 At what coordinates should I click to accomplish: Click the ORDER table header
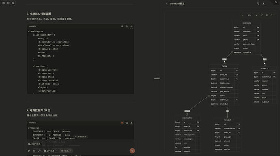(224, 66)
